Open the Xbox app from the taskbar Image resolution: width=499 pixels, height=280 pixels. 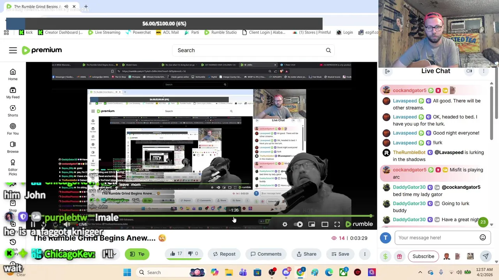(343, 272)
